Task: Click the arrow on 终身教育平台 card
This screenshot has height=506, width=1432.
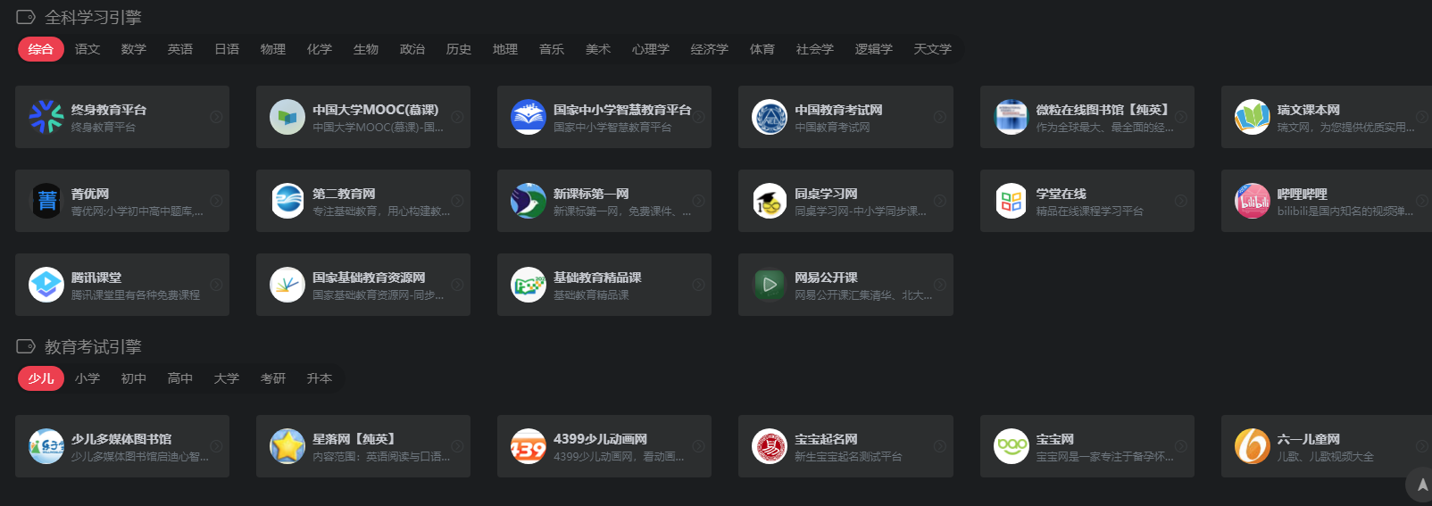Action: pyautogui.click(x=216, y=117)
